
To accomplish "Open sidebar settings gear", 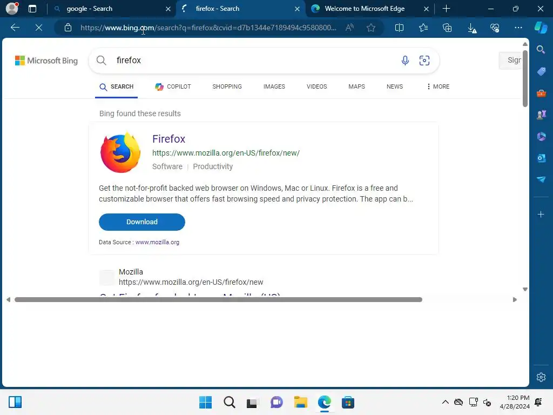I will point(541,377).
